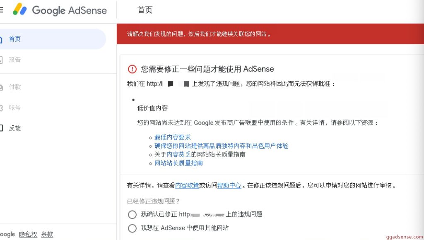
Task: Open the 最低内容要求 link
Action: pyautogui.click(x=173, y=137)
